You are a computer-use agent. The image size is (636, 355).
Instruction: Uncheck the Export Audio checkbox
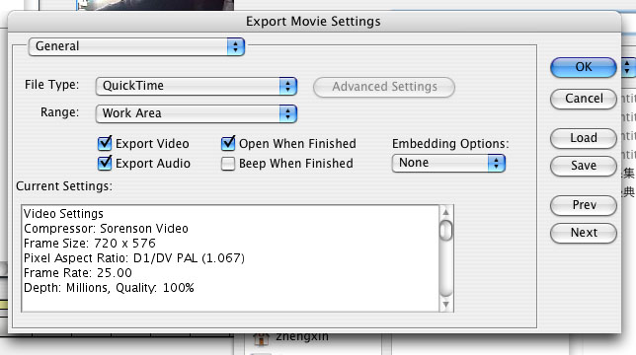(105, 163)
